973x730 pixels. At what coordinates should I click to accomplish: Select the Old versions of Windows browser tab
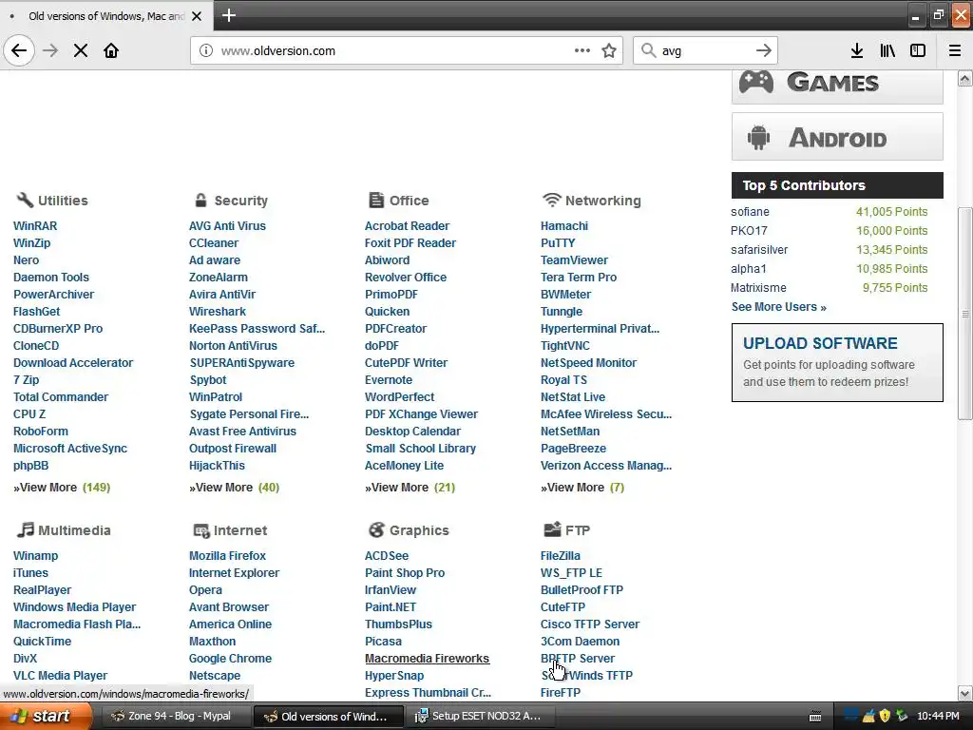(106, 15)
